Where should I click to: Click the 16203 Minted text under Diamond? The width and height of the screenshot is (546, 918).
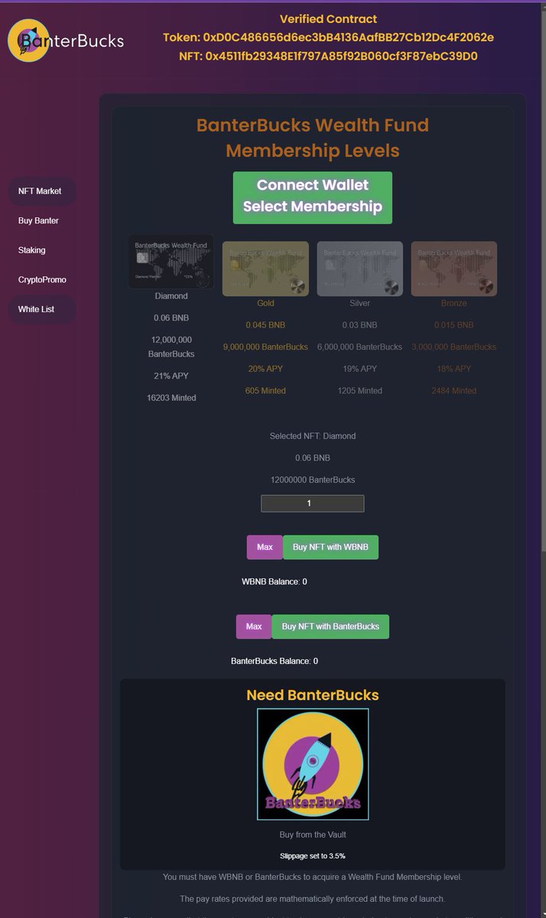171,398
